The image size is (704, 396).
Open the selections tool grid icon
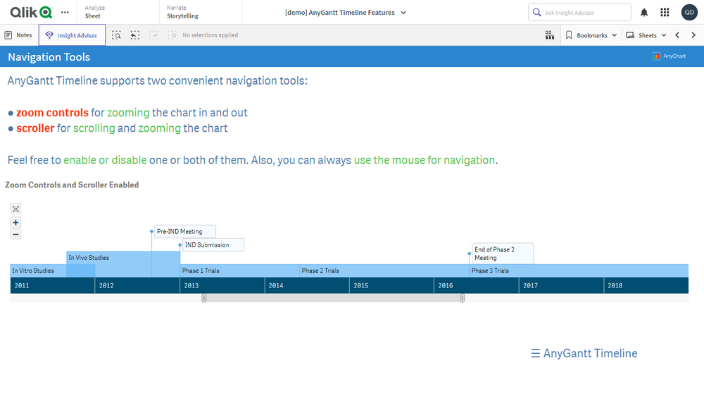tap(550, 35)
